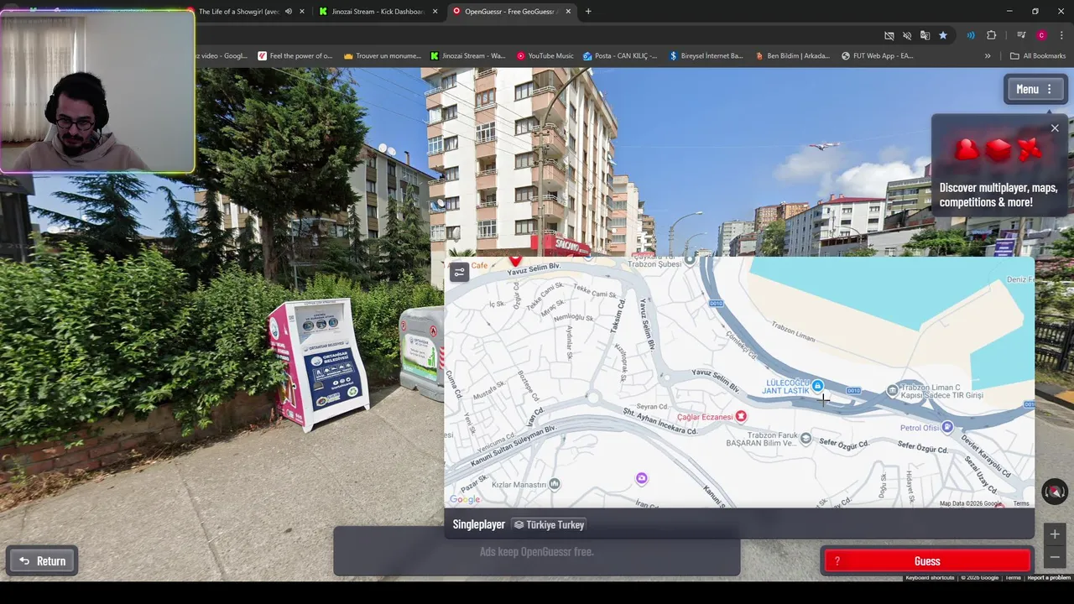1074x604 pixels.
Task: Open the All Bookmarks folder
Action: (1038, 56)
